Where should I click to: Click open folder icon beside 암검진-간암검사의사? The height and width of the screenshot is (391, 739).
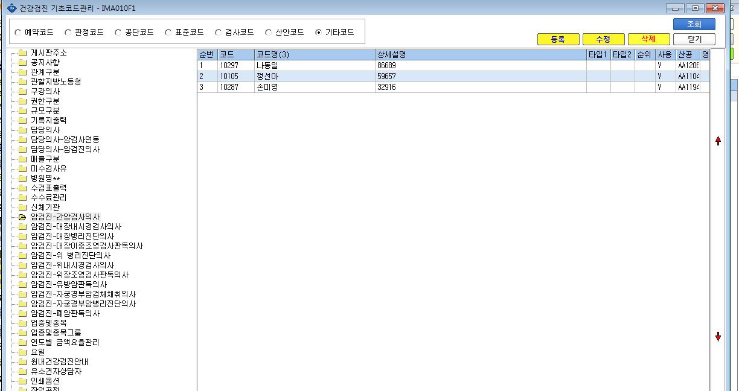(23, 217)
